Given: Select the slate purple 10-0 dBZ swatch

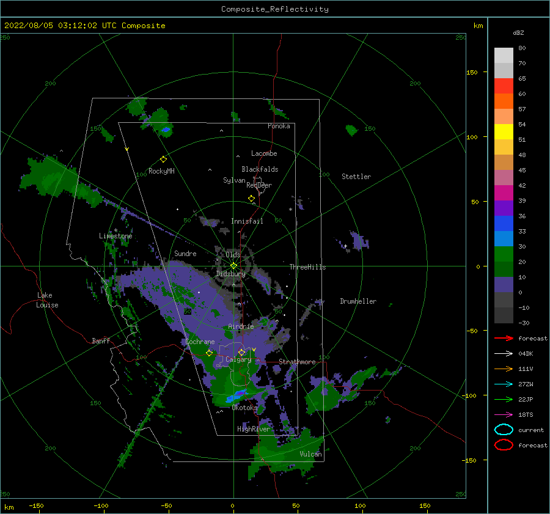Looking at the screenshot, I should [504, 285].
